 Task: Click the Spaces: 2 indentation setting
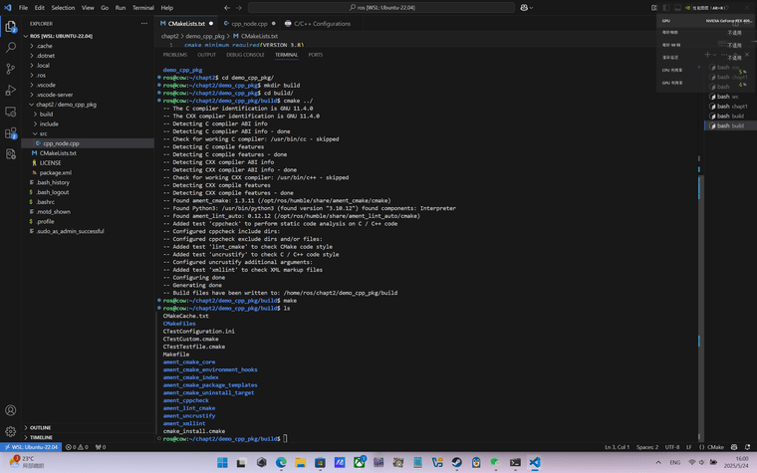tap(646, 447)
